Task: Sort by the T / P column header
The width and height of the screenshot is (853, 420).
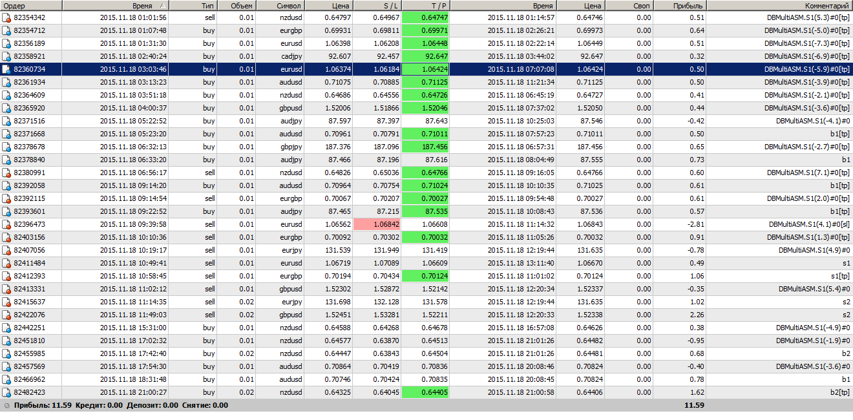Action: click(426, 5)
